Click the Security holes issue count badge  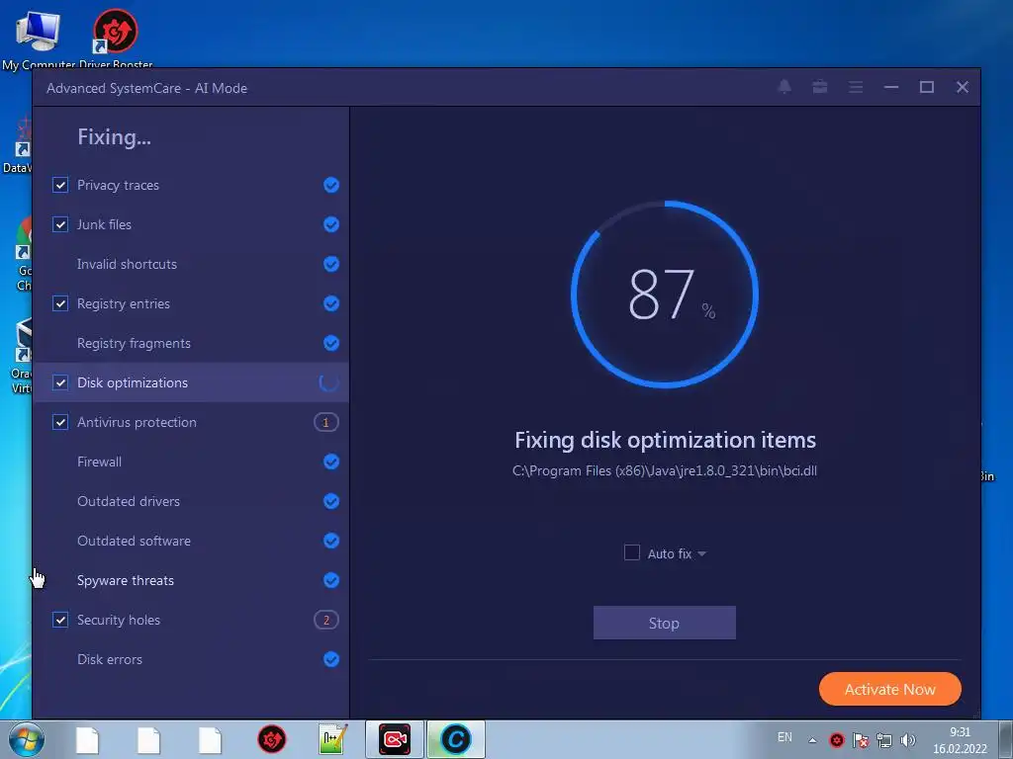(326, 620)
